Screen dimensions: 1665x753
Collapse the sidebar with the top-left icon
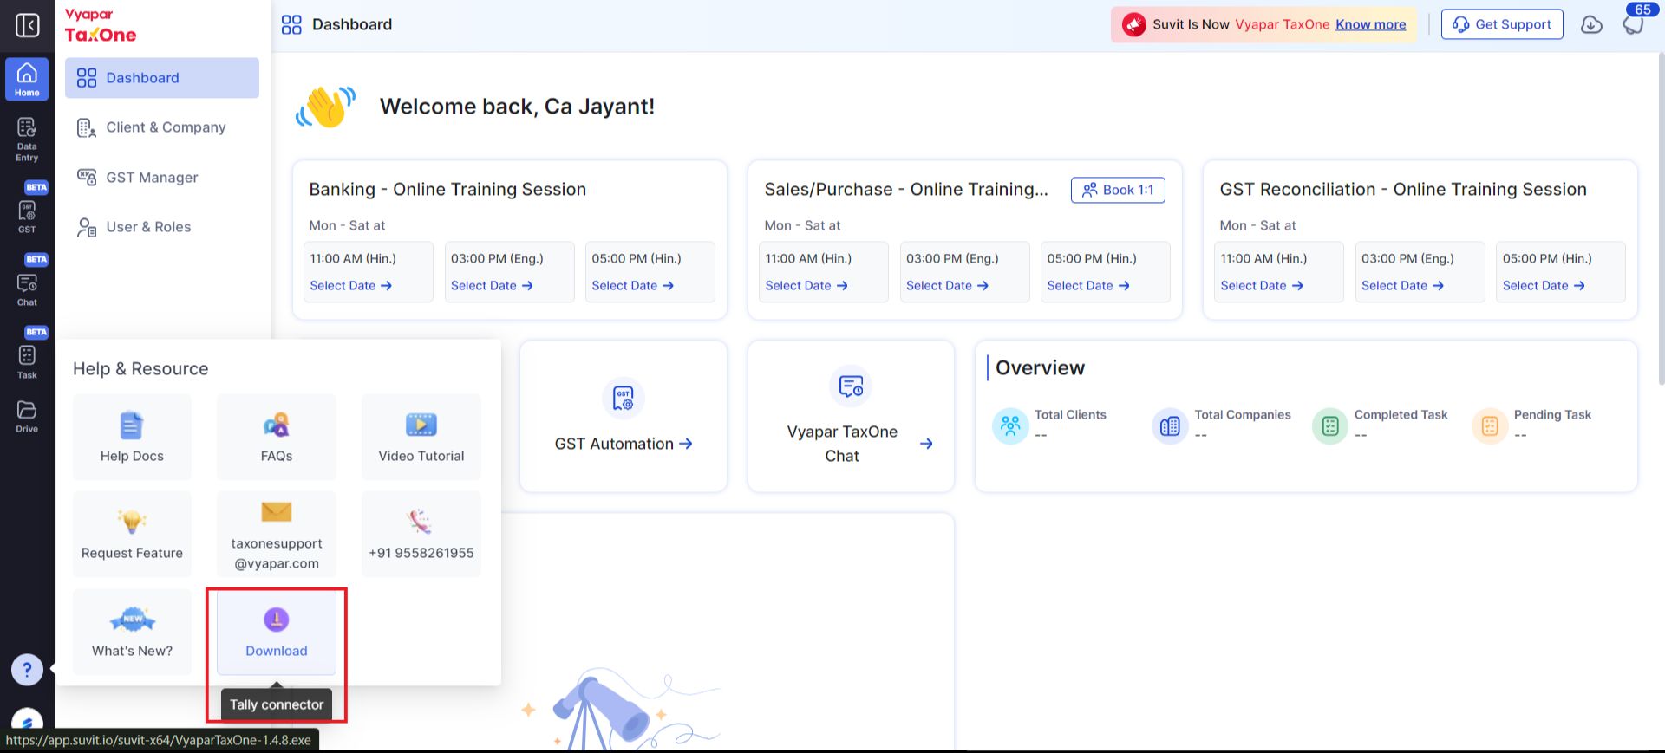27,25
